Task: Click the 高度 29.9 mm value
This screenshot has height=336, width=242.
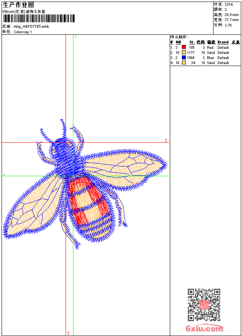Action: point(226,14)
